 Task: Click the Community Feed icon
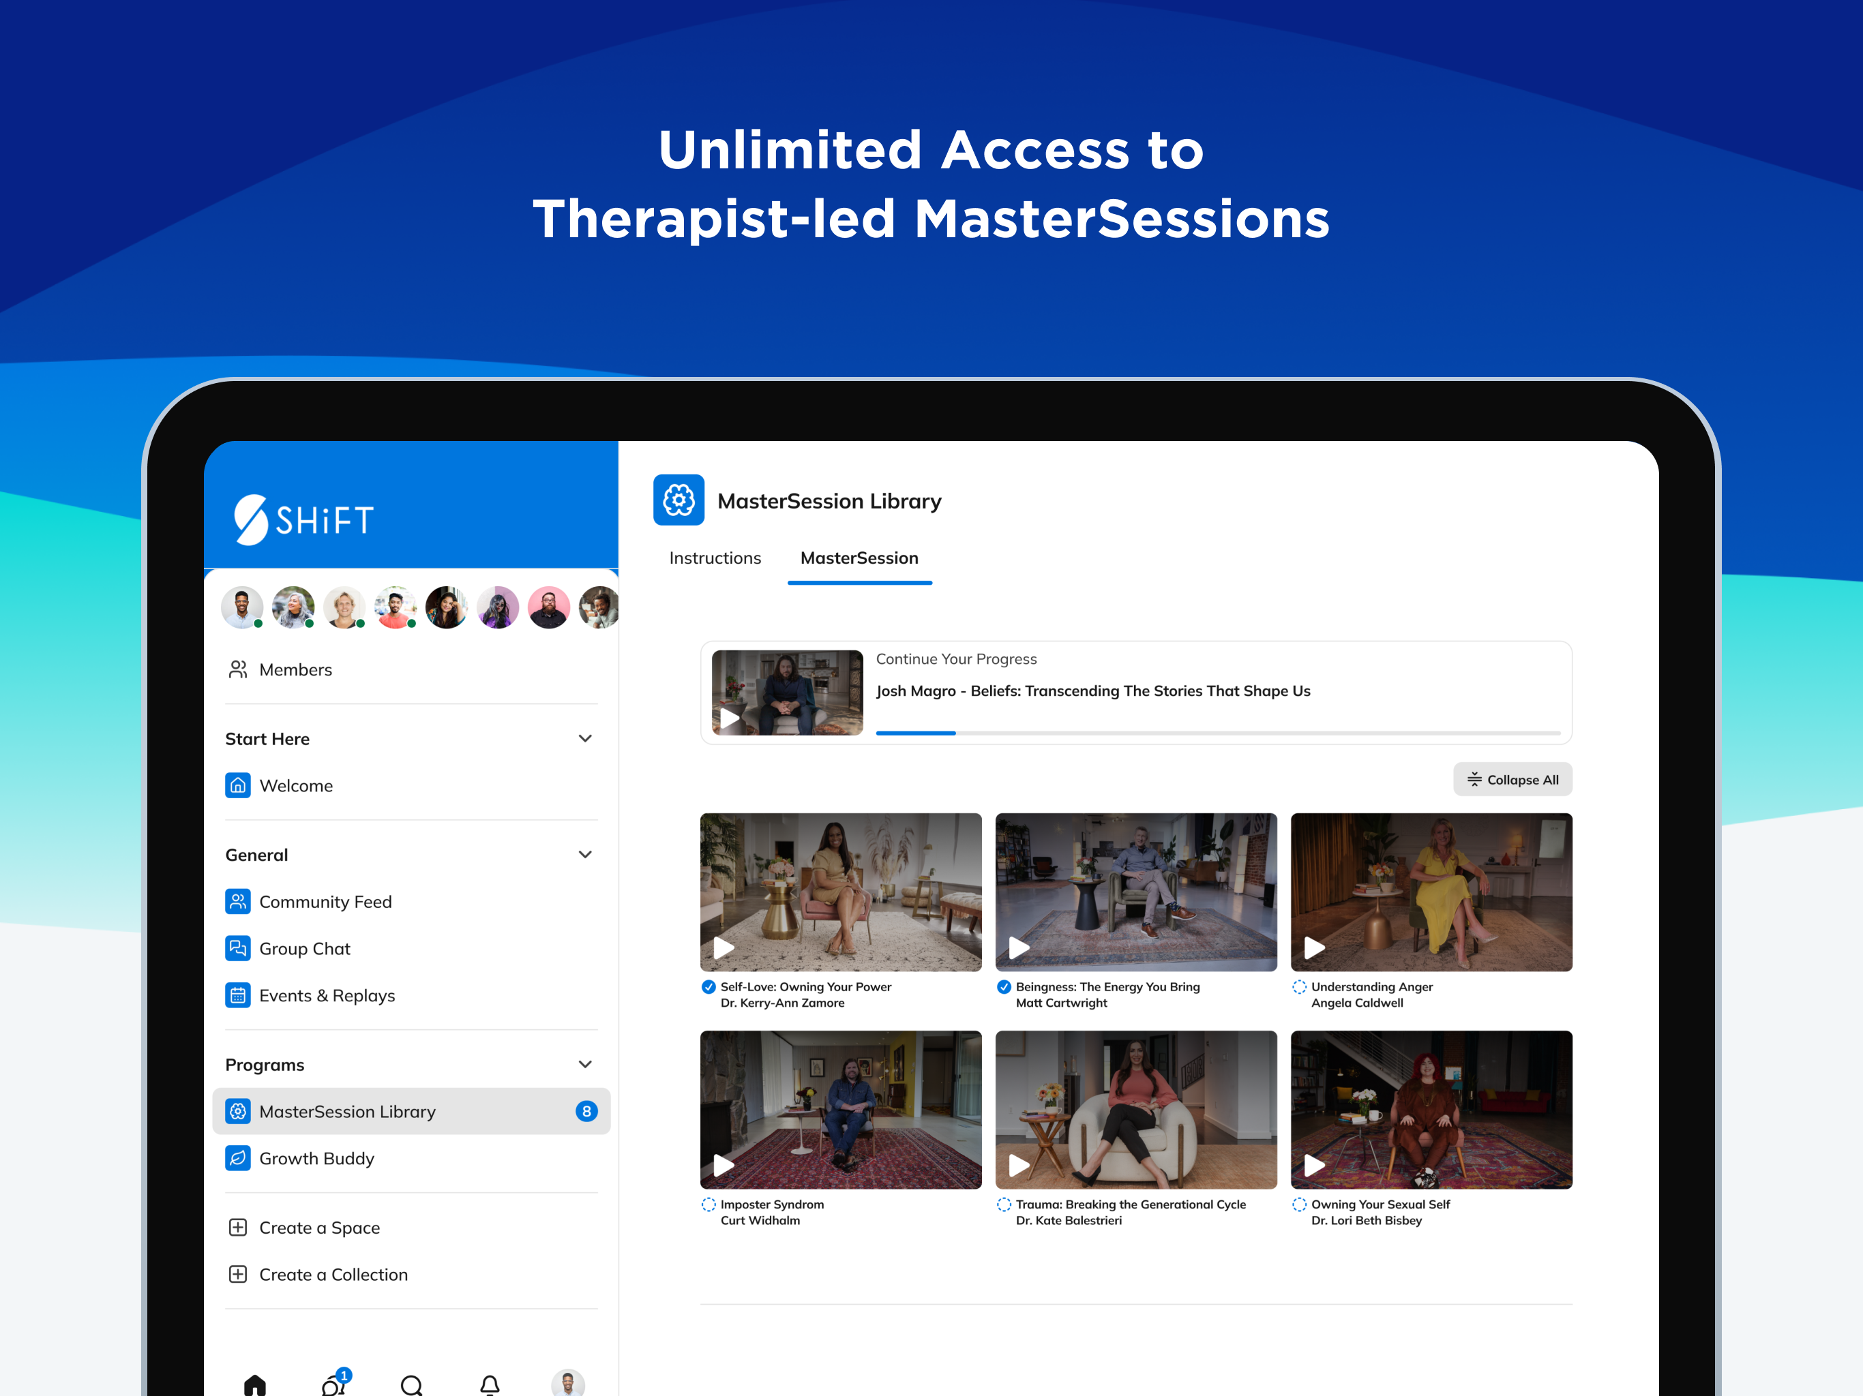(239, 902)
